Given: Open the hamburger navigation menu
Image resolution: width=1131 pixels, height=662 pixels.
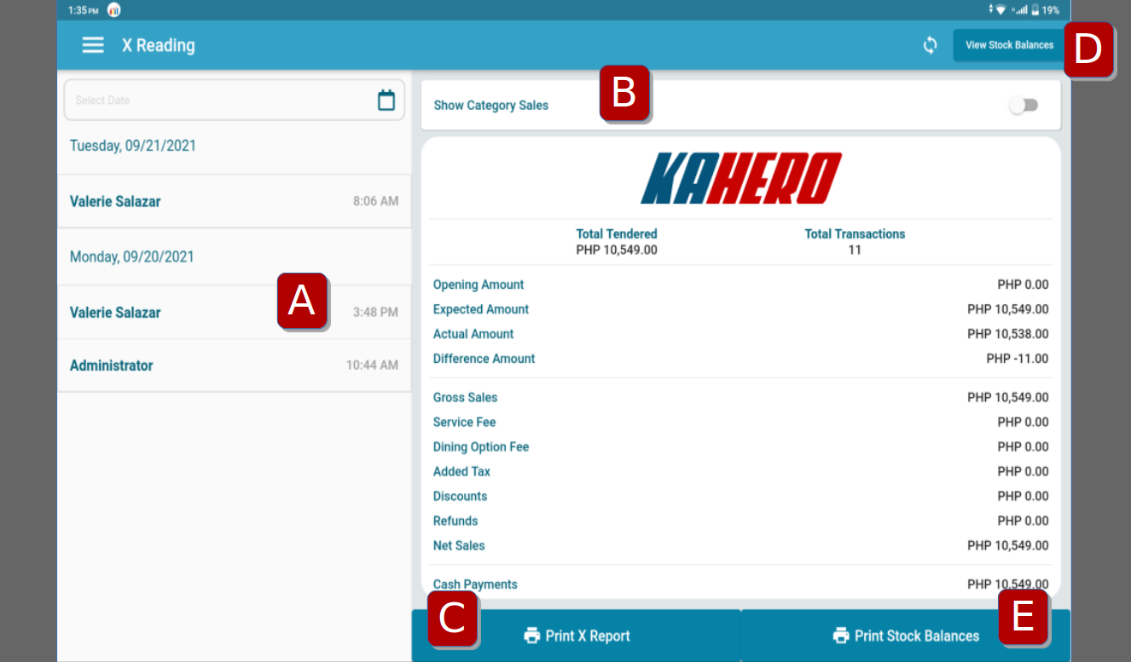Looking at the screenshot, I should (x=93, y=45).
